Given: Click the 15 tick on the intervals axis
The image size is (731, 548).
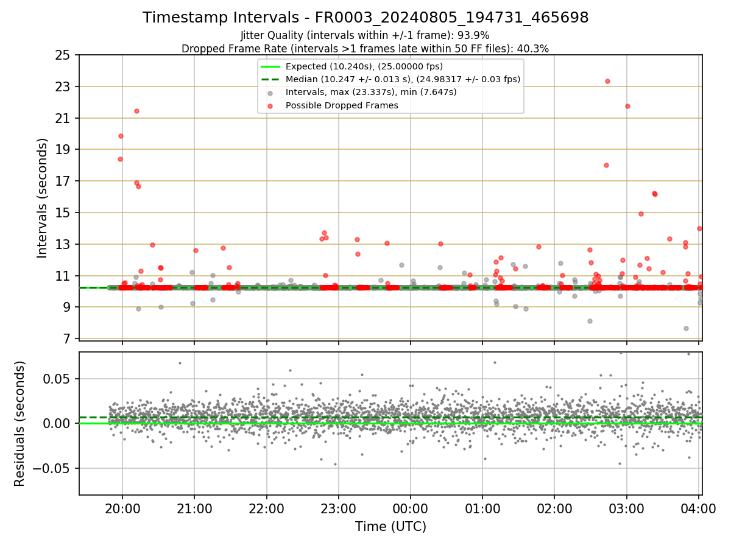Looking at the screenshot, I should point(62,213).
